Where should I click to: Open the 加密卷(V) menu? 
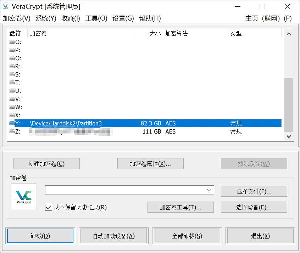point(16,18)
